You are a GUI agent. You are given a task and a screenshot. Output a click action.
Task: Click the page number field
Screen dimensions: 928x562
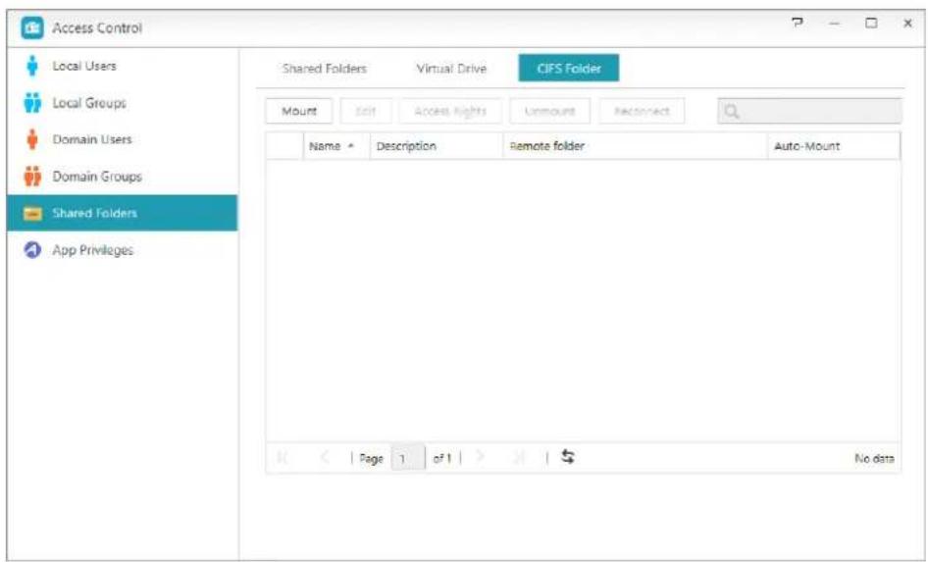click(408, 458)
